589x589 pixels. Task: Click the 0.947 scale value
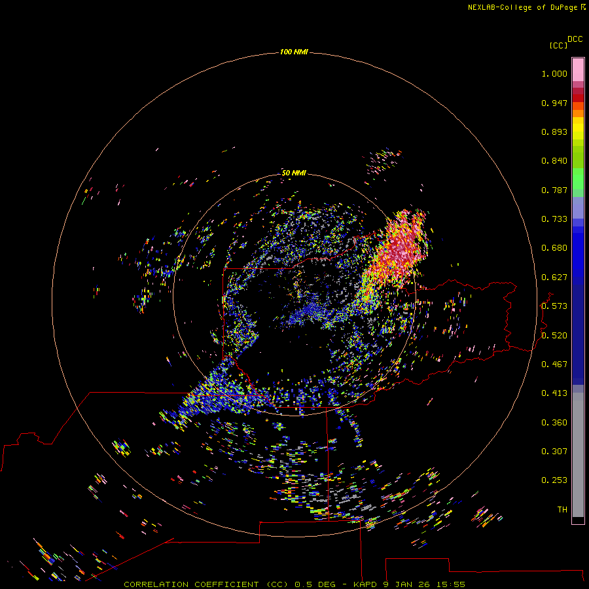point(554,103)
